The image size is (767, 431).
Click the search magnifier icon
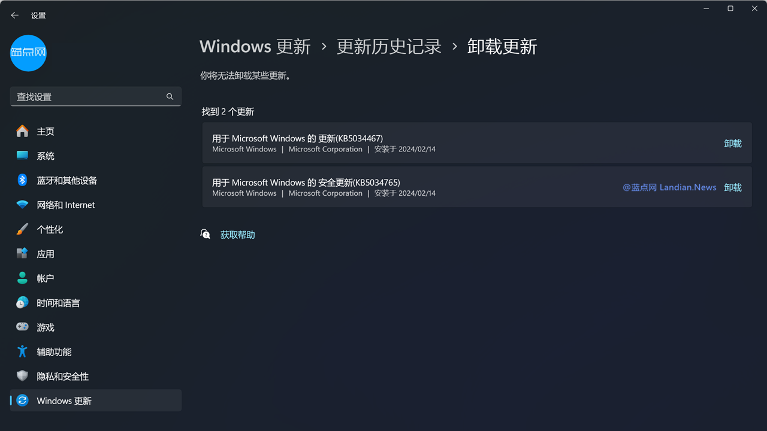point(170,96)
